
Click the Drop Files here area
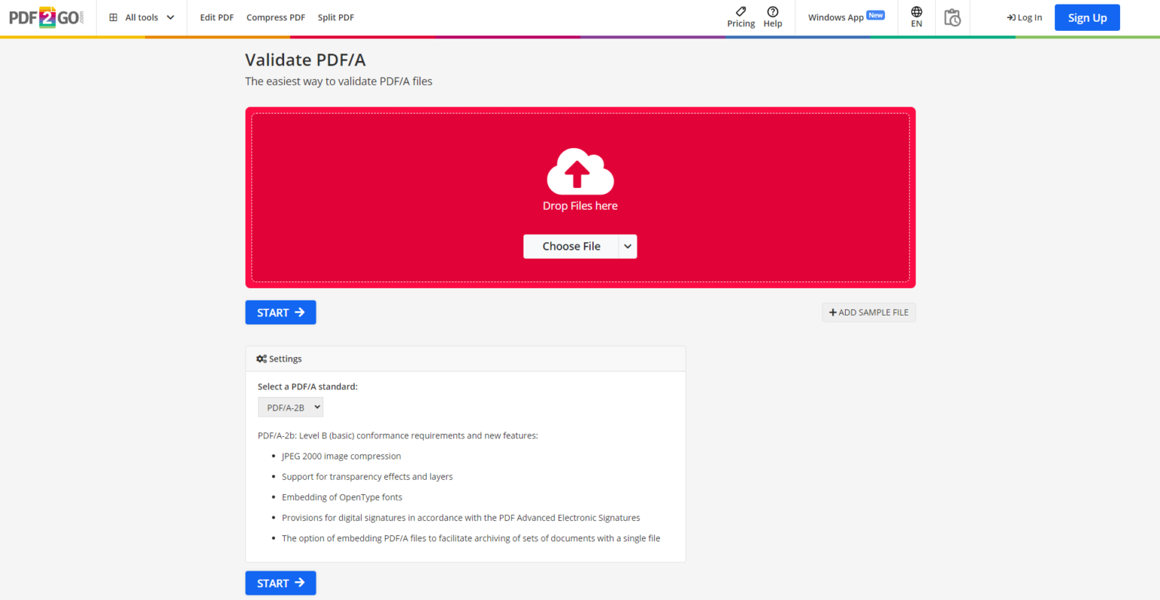(580, 205)
